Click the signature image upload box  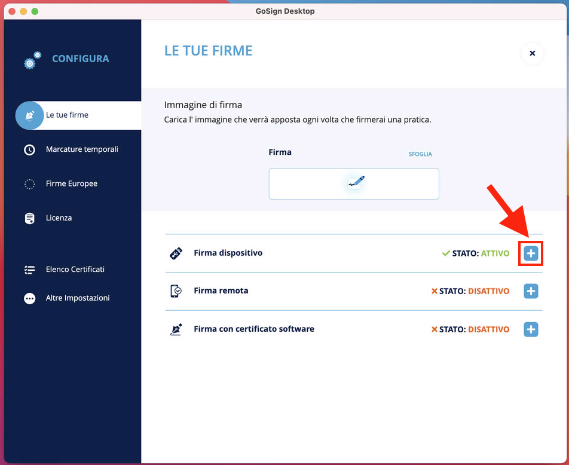[354, 183]
